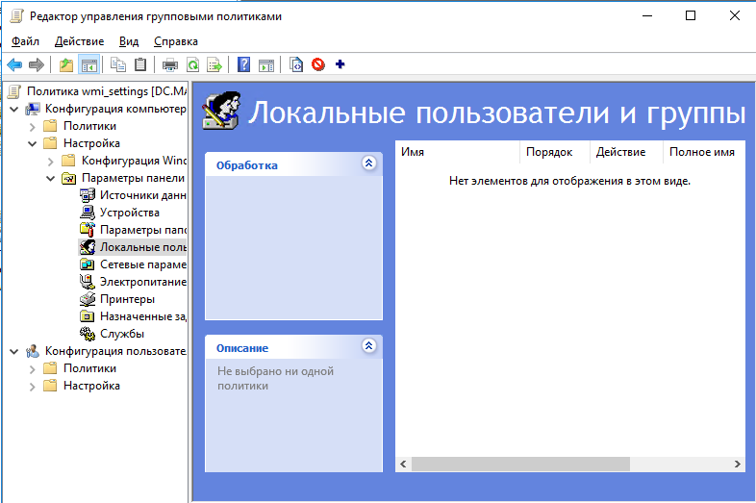
Task: Click the red stop/disable icon
Action: click(317, 65)
